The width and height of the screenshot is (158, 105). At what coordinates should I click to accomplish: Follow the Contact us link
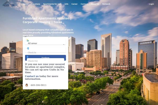click(x=32, y=76)
